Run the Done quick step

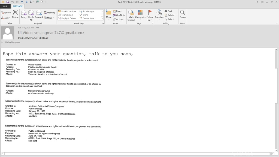tap(84, 15)
